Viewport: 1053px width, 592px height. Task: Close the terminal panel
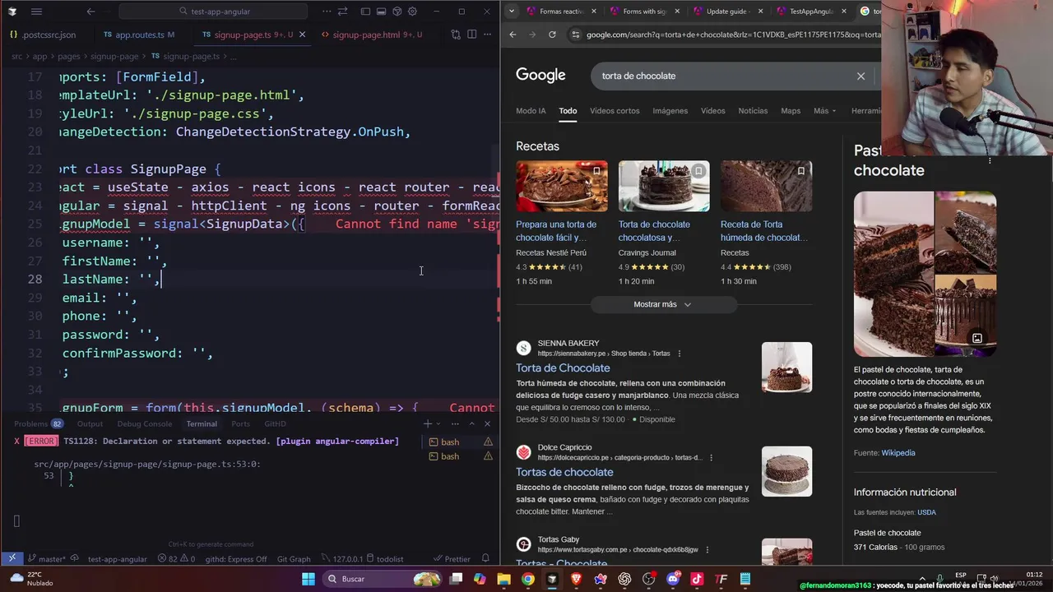pos(487,423)
